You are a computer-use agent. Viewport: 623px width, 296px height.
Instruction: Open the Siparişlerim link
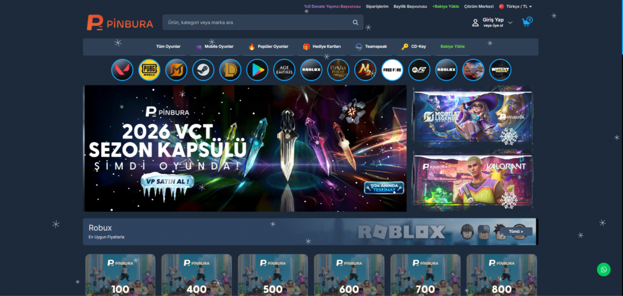(377, 6)
